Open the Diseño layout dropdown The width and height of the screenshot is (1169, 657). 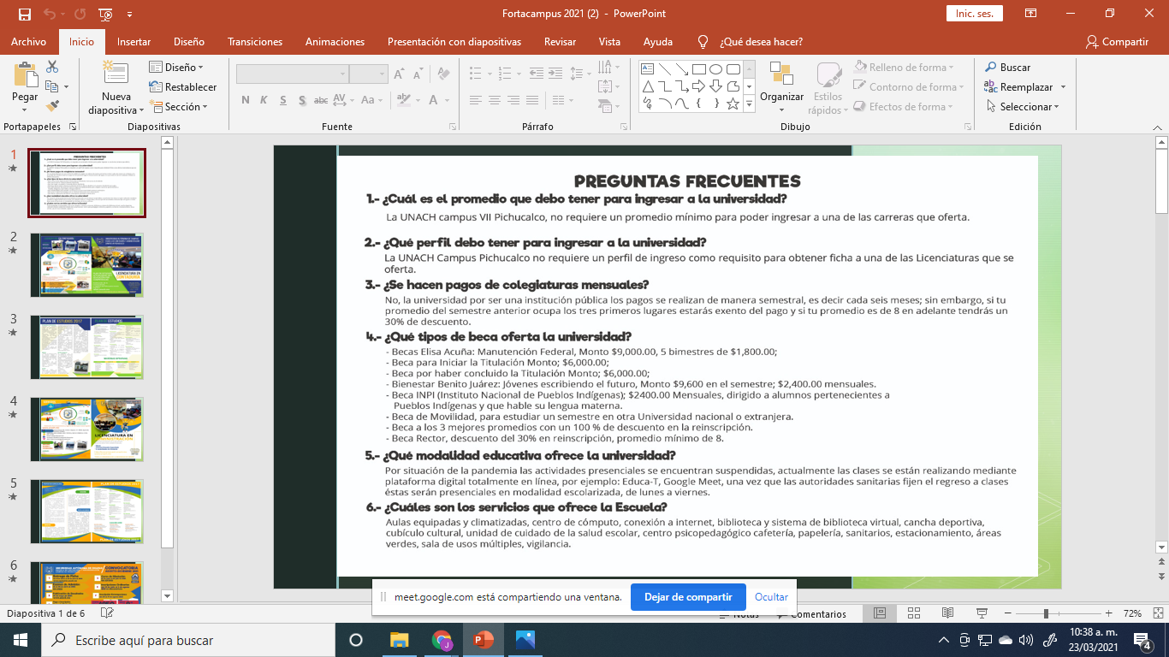click(x=175, y=67)
